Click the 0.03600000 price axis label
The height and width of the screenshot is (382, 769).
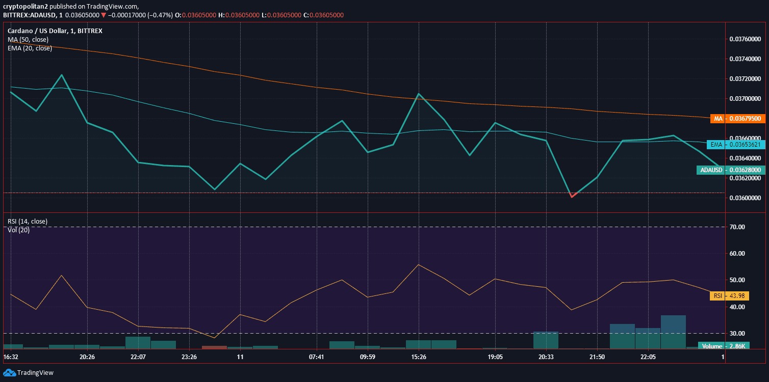[746, 198]
